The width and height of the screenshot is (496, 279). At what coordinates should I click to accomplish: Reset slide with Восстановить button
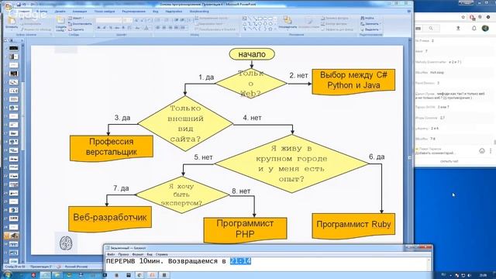[80, 24]
